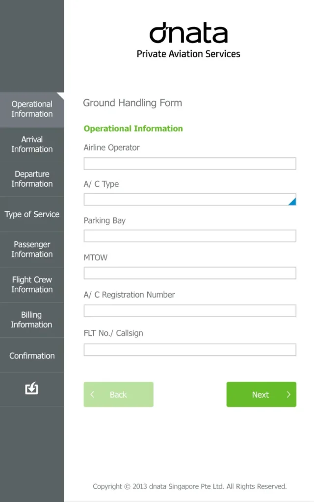The height and width of the screenshot is (502, 314).
Task: Click the right chevron on Next button
Action: [x=288, y=395]
